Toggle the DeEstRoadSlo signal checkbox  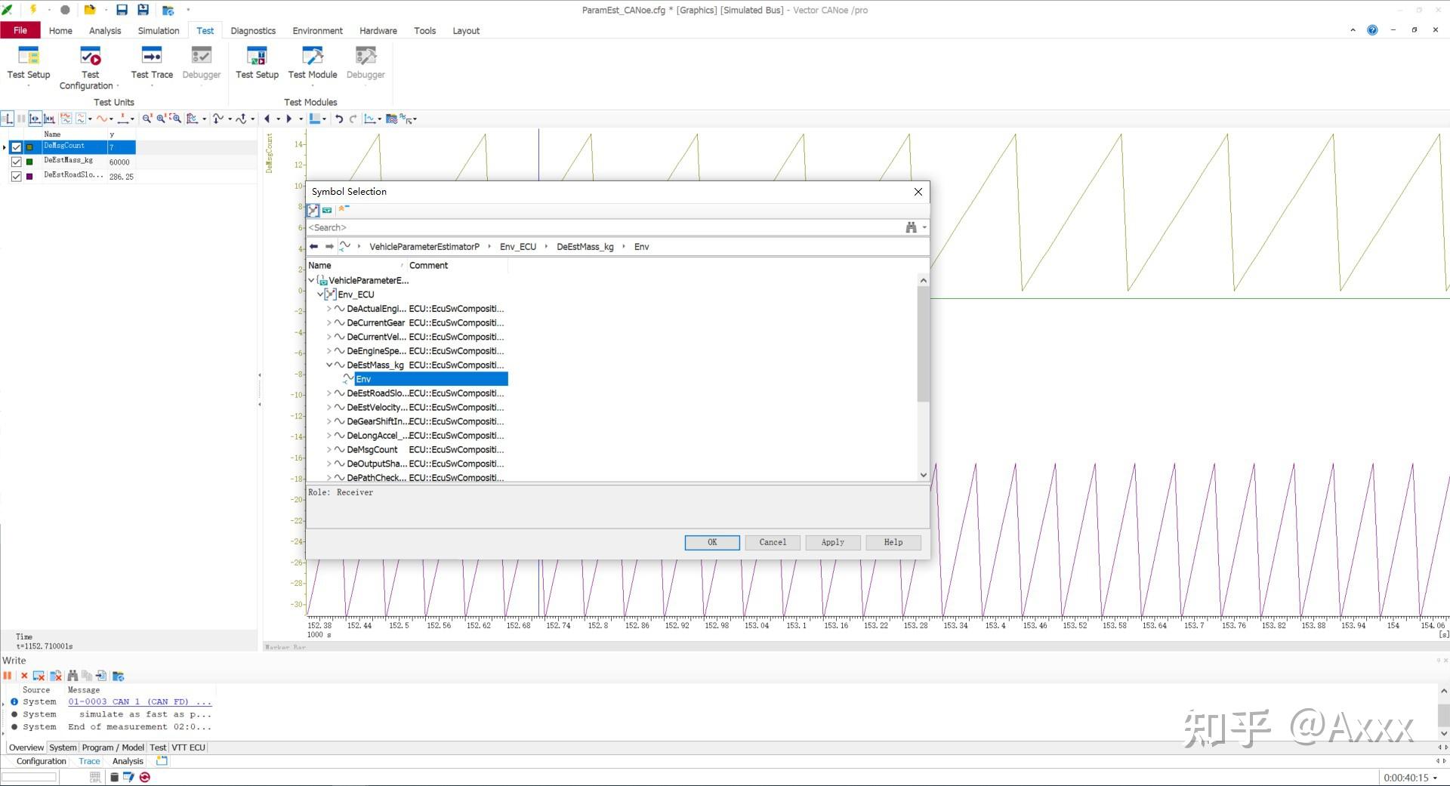[17, 177]
